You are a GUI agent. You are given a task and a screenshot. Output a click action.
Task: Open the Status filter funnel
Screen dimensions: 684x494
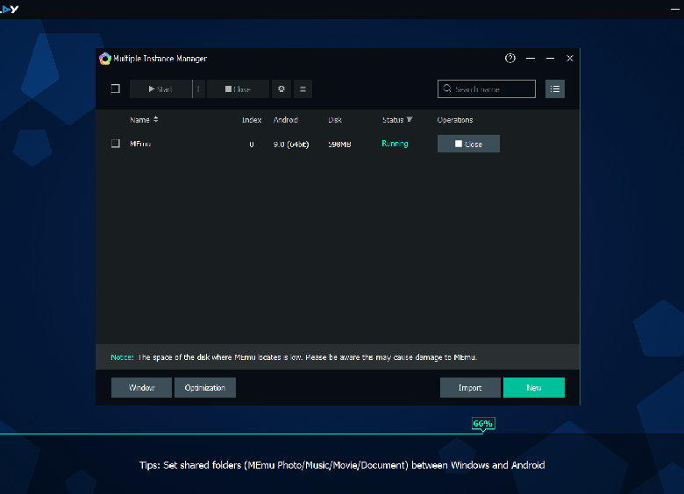coord(410,119)
